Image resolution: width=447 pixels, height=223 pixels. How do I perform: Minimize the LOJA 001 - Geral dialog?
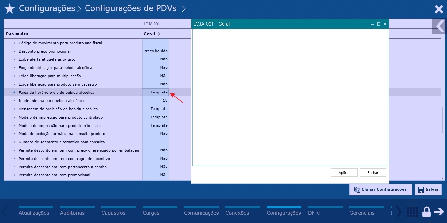372,24
